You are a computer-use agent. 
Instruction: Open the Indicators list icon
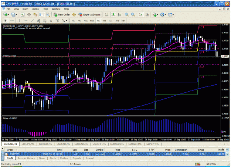(154, 14)
